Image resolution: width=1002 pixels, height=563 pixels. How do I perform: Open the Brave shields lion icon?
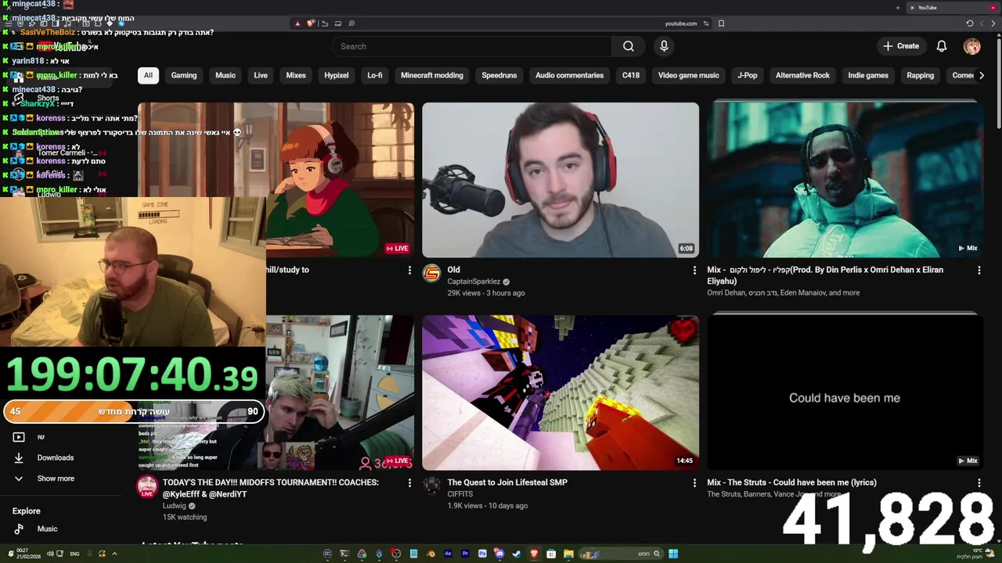point(310,23)
